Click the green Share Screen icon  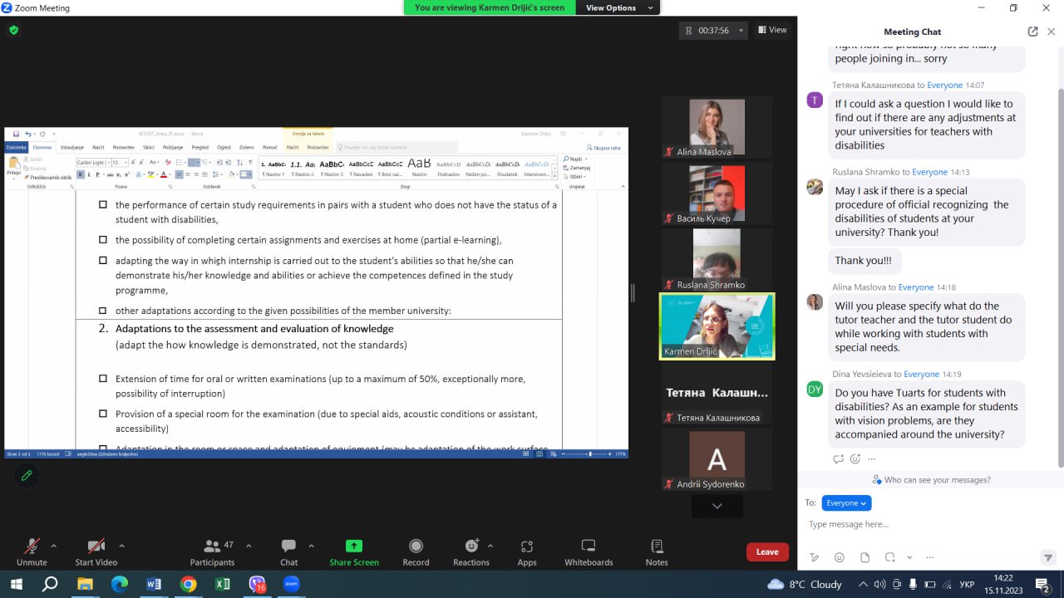[x=353, y=547]
